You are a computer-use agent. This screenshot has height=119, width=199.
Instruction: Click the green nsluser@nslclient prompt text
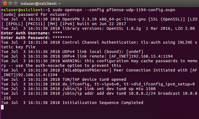click(22, 10)
